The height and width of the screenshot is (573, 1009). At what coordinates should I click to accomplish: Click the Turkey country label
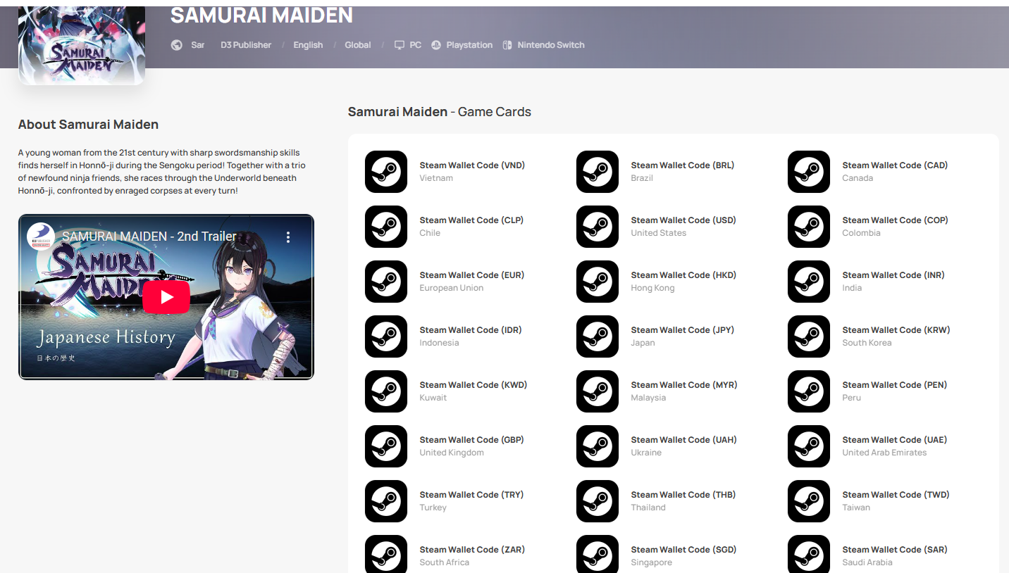433,508
